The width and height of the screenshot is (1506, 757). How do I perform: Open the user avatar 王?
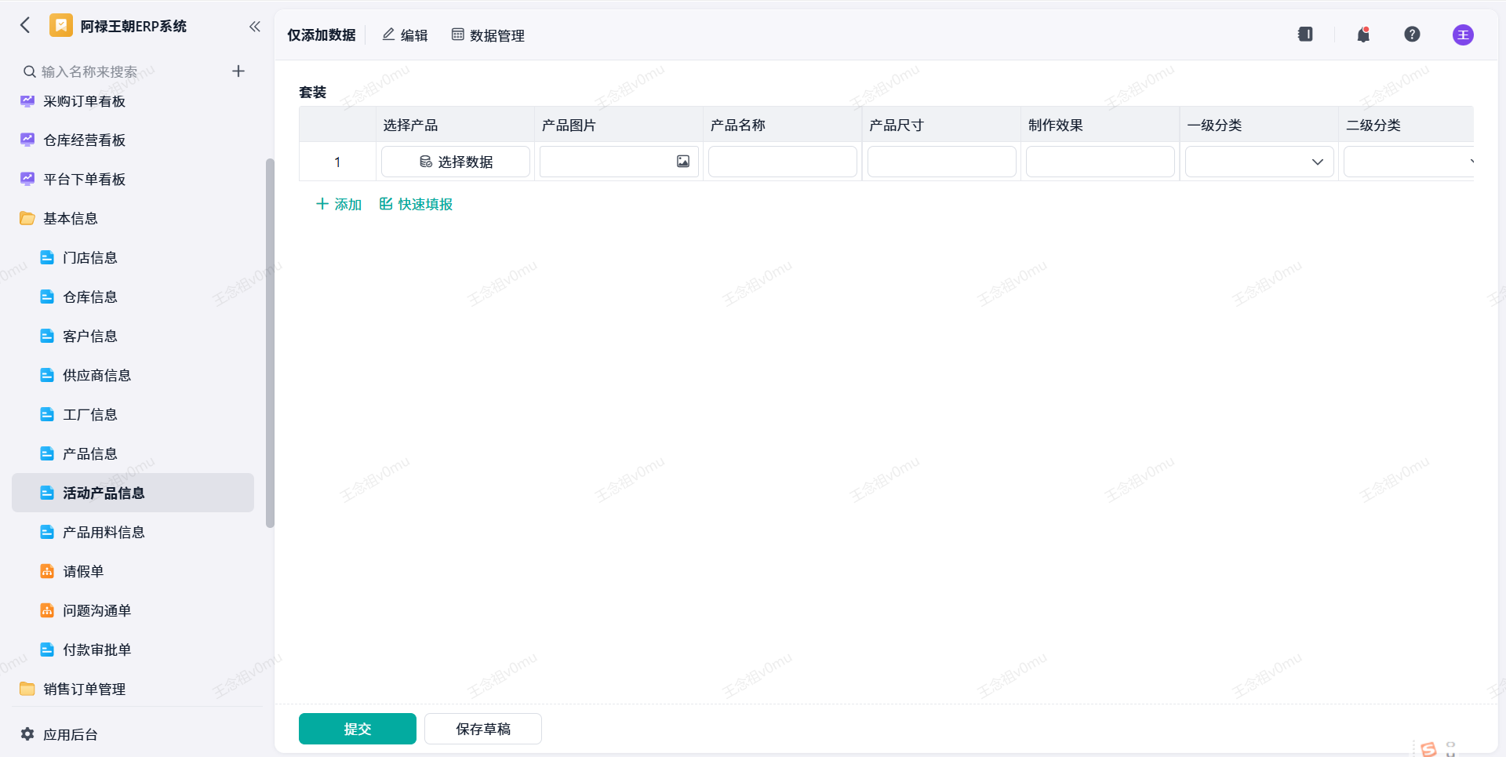point(1463,35)
